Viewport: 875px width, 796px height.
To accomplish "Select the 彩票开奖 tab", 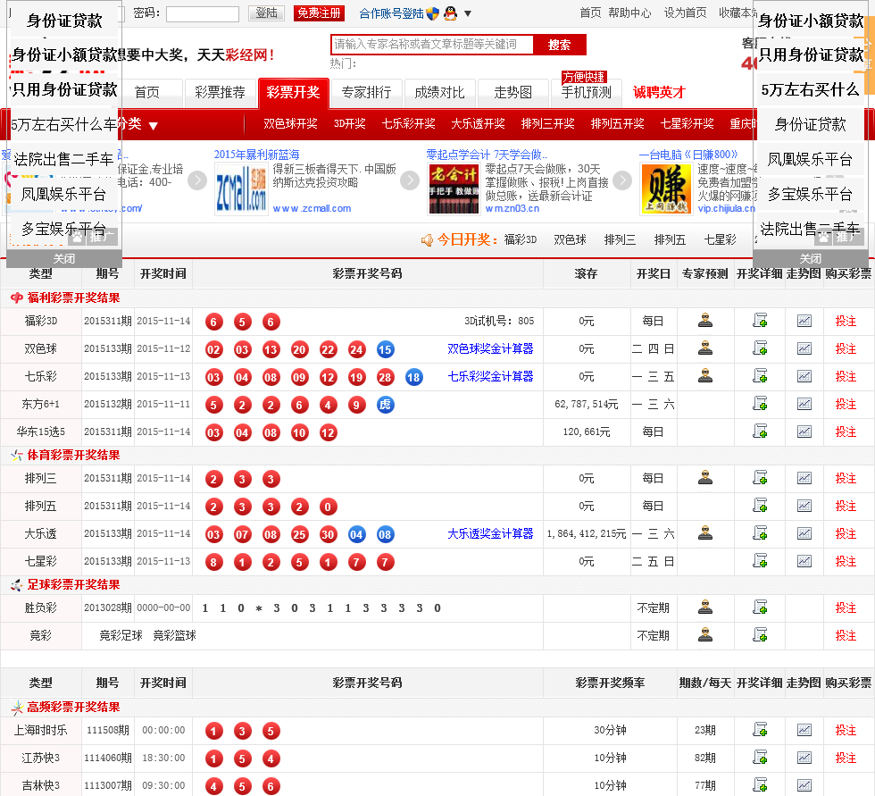I will click(293, 92).
